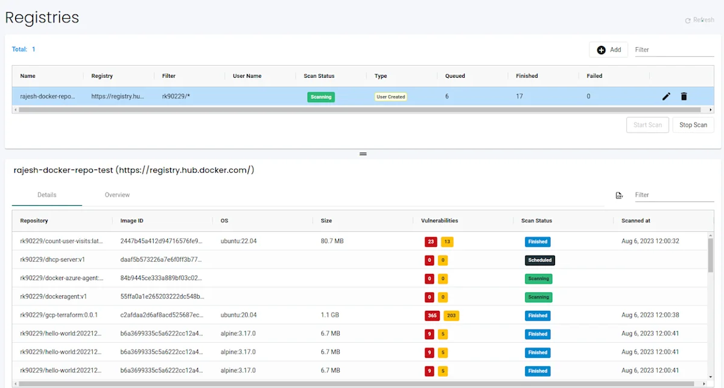Sort details by Size column header
Viewport: 724px width, 388px height.
pyautogui.click(x=326, y=221)
